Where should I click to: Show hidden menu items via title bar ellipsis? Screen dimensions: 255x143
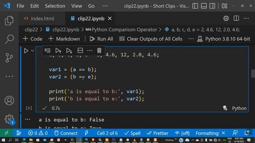pyautogui.click(x=105, y=6)
